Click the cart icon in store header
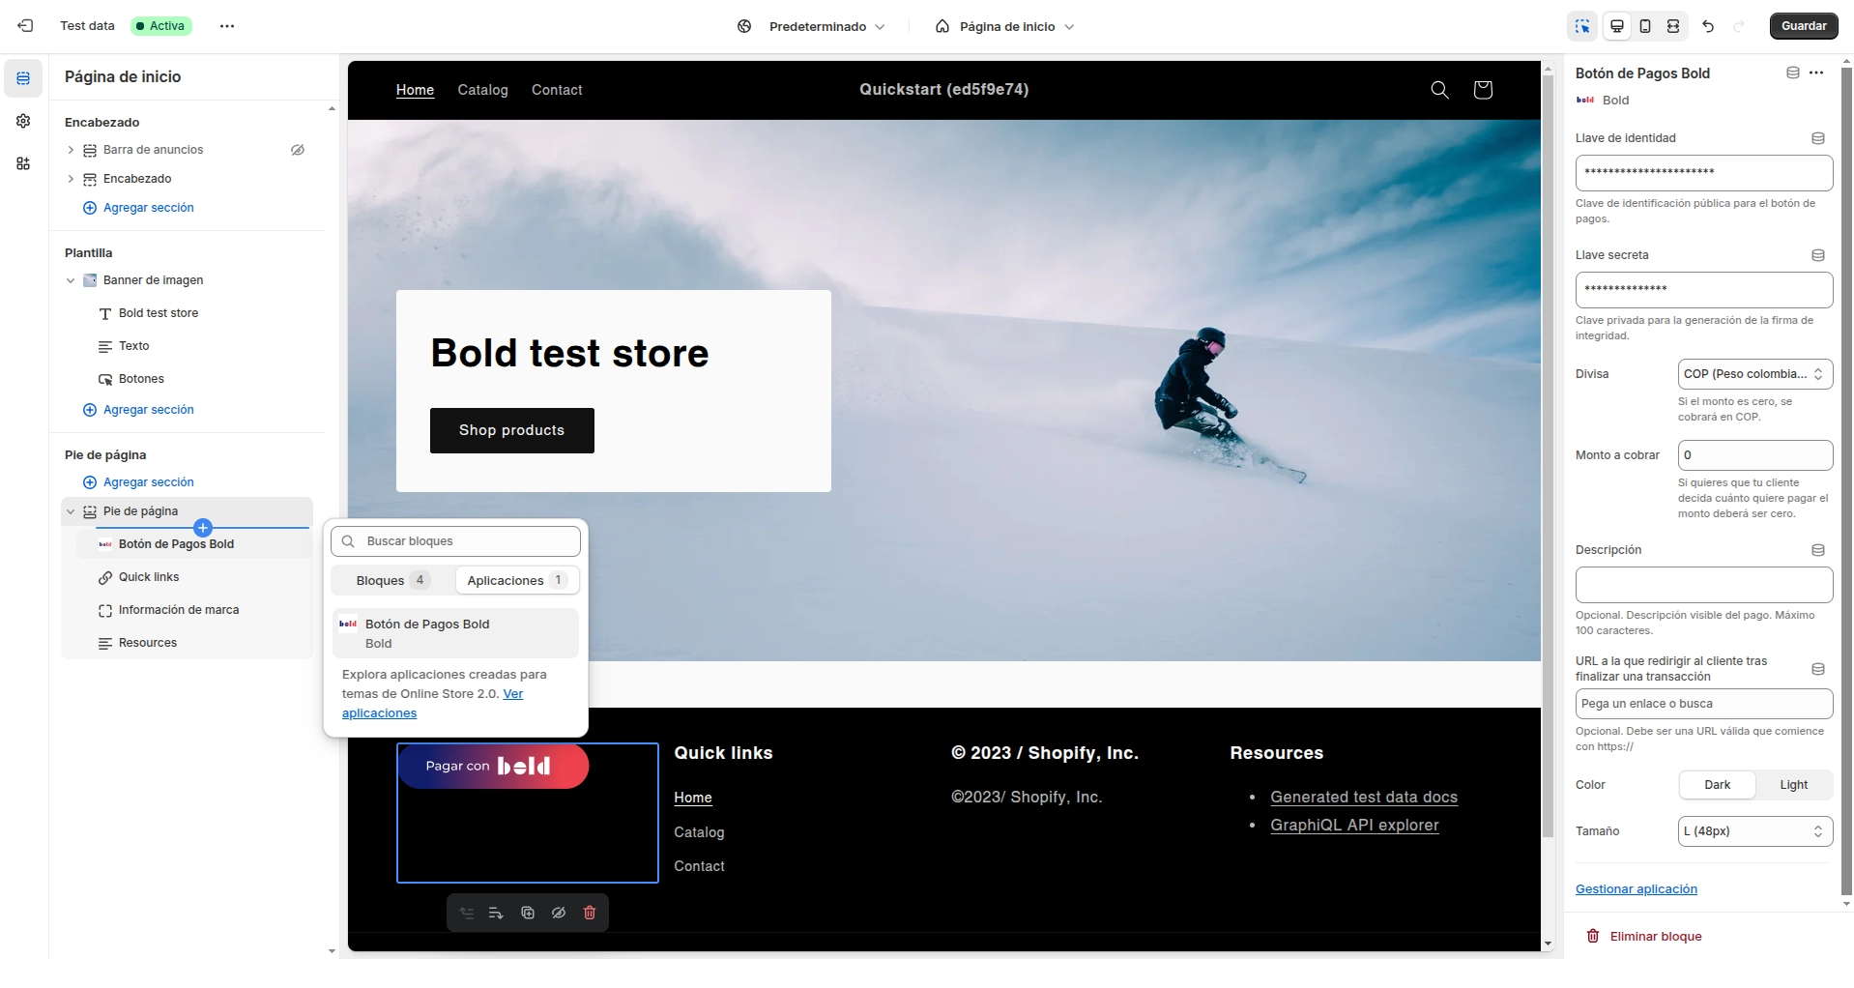This screenshot has width=1854, height=988. tap(1482, 90)
